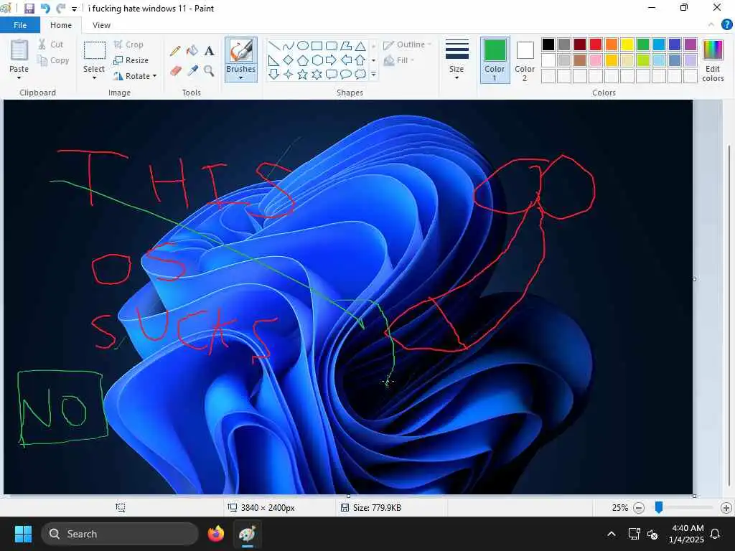Choose the Five-point star shape

click(x=303, y=74)
